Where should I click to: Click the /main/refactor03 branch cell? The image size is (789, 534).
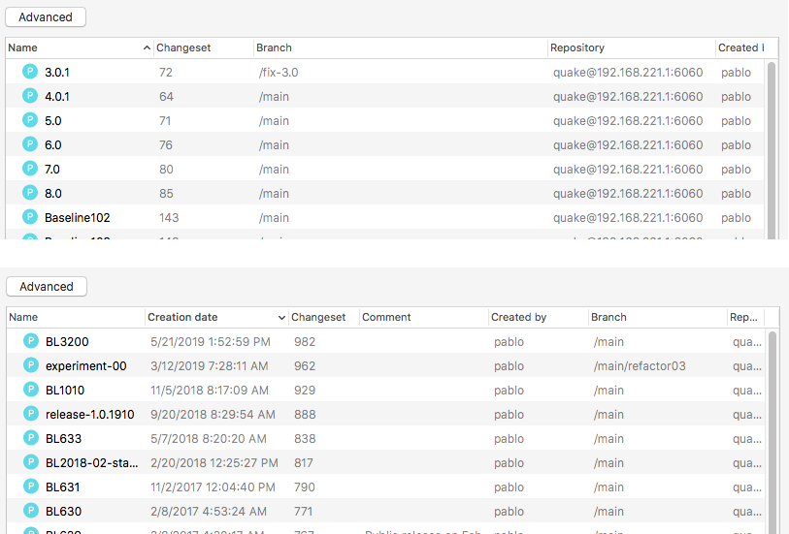[x=640, y=365]
